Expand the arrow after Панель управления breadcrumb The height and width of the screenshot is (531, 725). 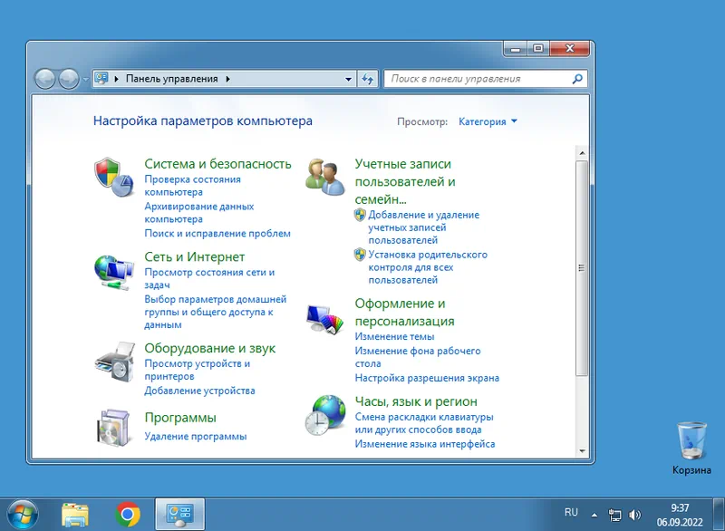(x=227, y=79)
